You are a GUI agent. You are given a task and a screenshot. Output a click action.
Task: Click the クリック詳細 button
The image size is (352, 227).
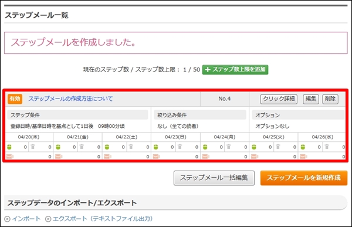279,99
